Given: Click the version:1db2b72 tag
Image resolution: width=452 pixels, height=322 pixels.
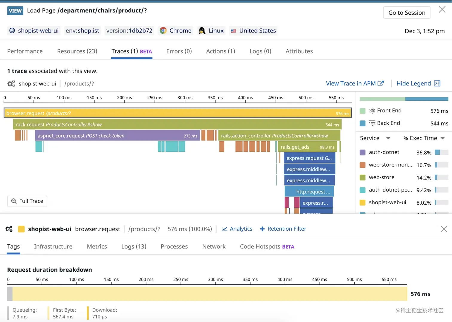Looking at the screenshot, I should tap(129, 30).
